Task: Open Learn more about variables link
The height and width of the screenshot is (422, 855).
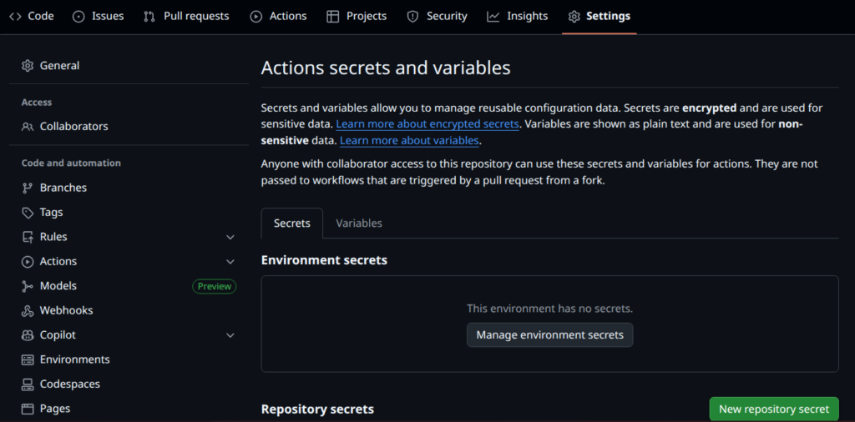Action: pos(409,141)
